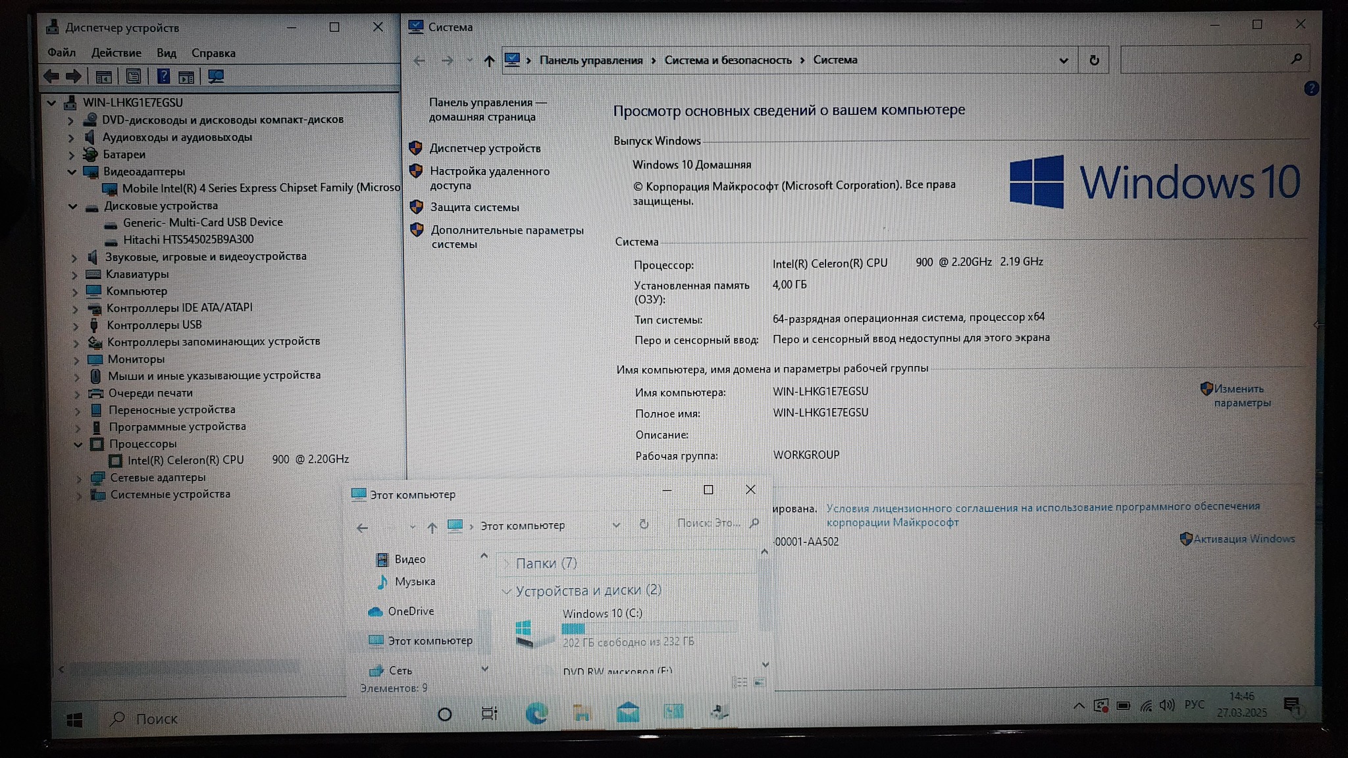Open the Справка menu
The height and width of the screenshot is (758, 1348).
click(x=213, y=53)
